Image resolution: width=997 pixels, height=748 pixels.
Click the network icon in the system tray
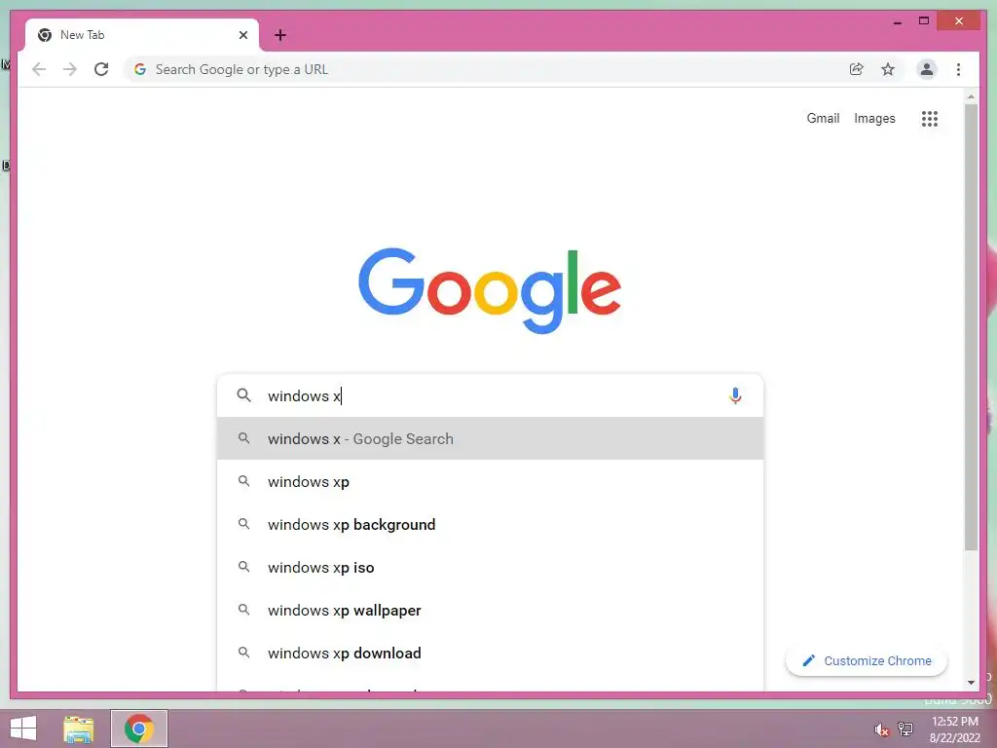(905, 729)
